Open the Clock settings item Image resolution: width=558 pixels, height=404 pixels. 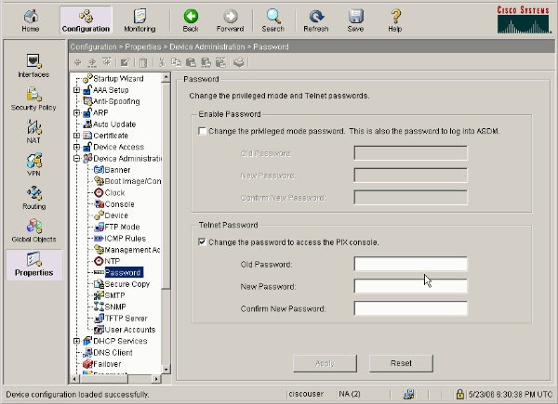(x=114, y=193)
